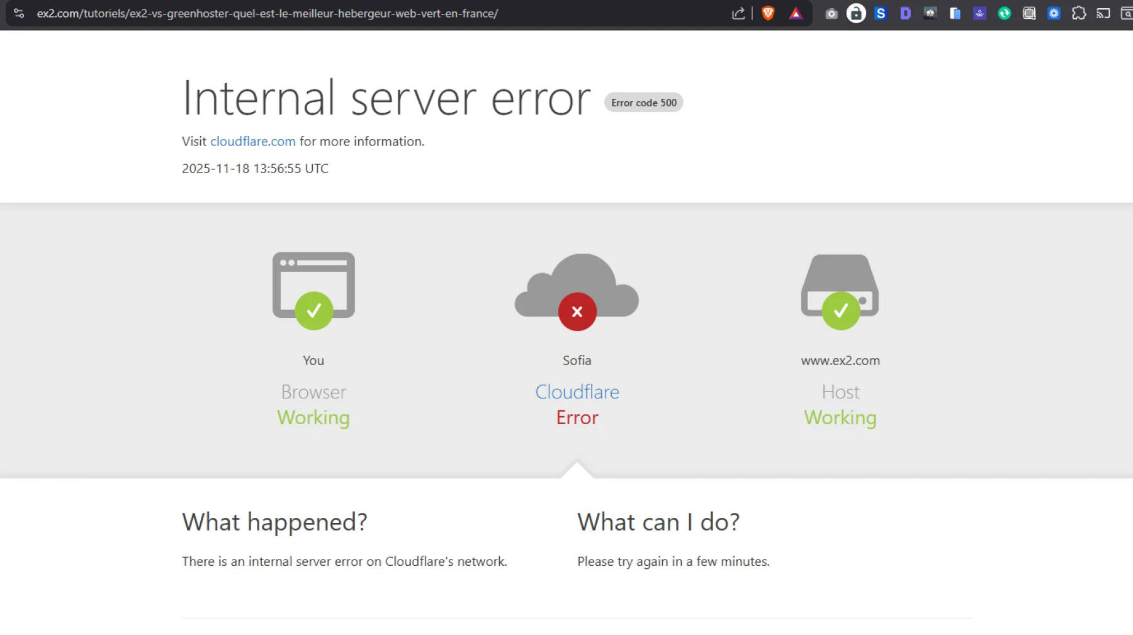Viewport: 1133px width, 635px height.
Task: Click the site permissions icon in the address bar
Action: pos(19,13)
